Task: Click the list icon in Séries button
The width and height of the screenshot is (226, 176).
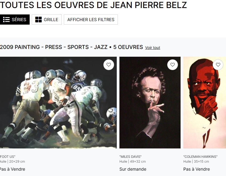Action: [x=6, y=20]
